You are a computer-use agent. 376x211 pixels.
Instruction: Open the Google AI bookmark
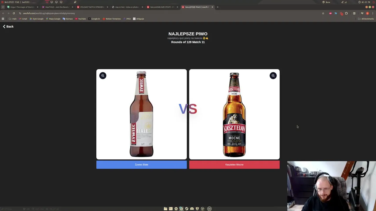(x=94, y=19)
